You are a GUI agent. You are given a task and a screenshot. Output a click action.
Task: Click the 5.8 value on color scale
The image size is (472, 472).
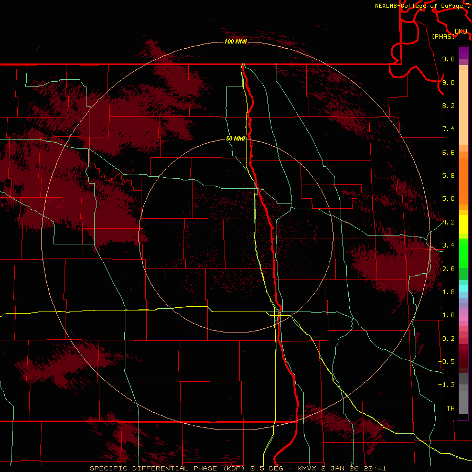(448, 176)
